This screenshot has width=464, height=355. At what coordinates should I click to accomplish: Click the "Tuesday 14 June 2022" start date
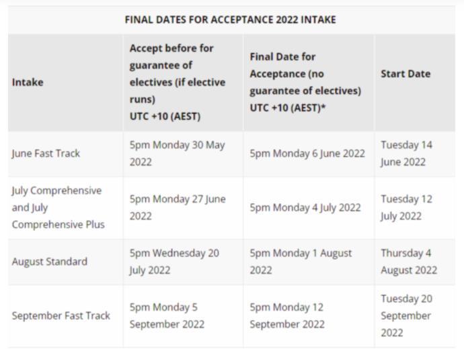pyautogui.click(x=407, y=153)
